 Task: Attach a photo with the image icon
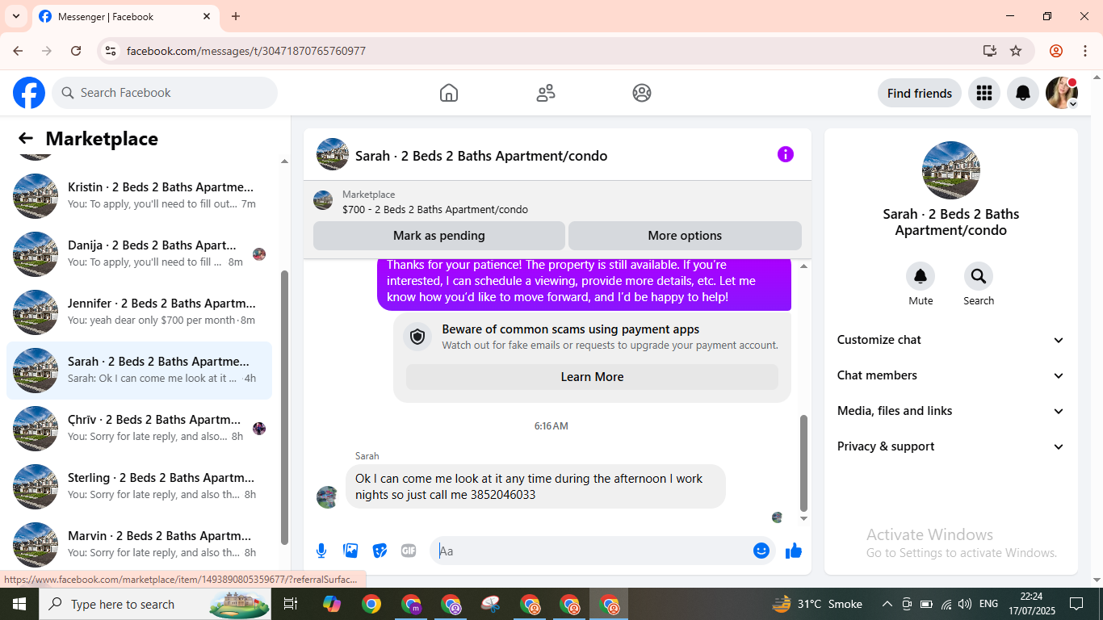(350, 551)
